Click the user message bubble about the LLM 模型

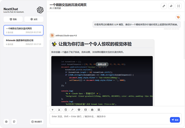tap(136, 24)
